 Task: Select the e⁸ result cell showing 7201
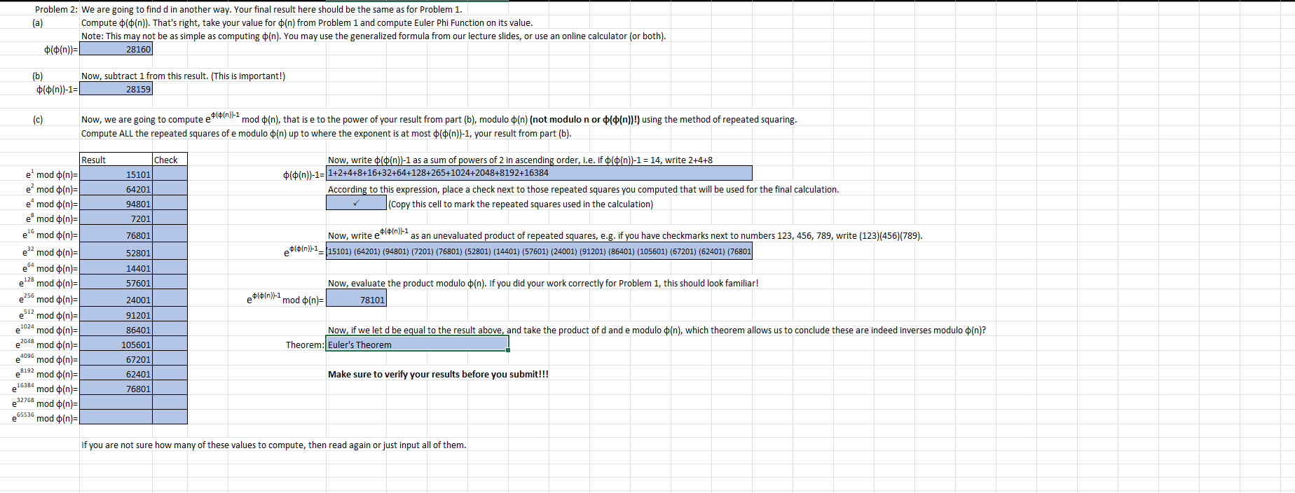(x=116, y=218)
